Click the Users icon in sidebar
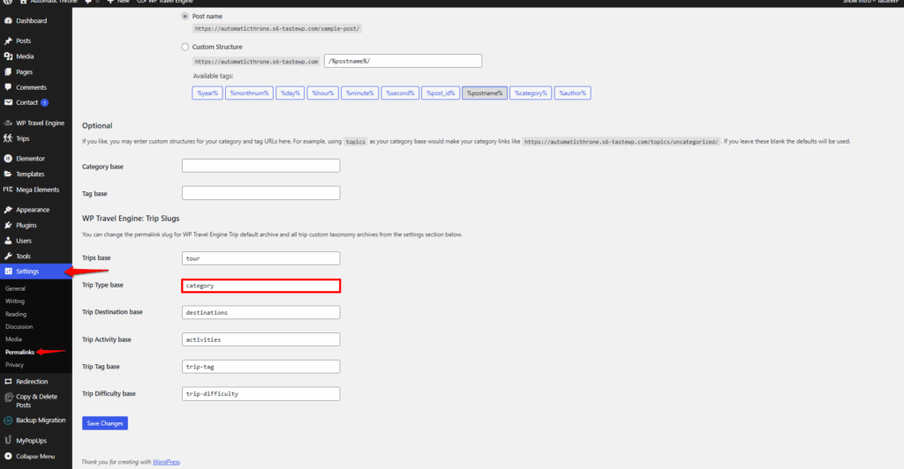904x469 pixels. [8, 241]
